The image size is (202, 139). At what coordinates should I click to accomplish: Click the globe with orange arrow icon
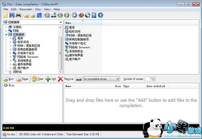tap(81, 15)
